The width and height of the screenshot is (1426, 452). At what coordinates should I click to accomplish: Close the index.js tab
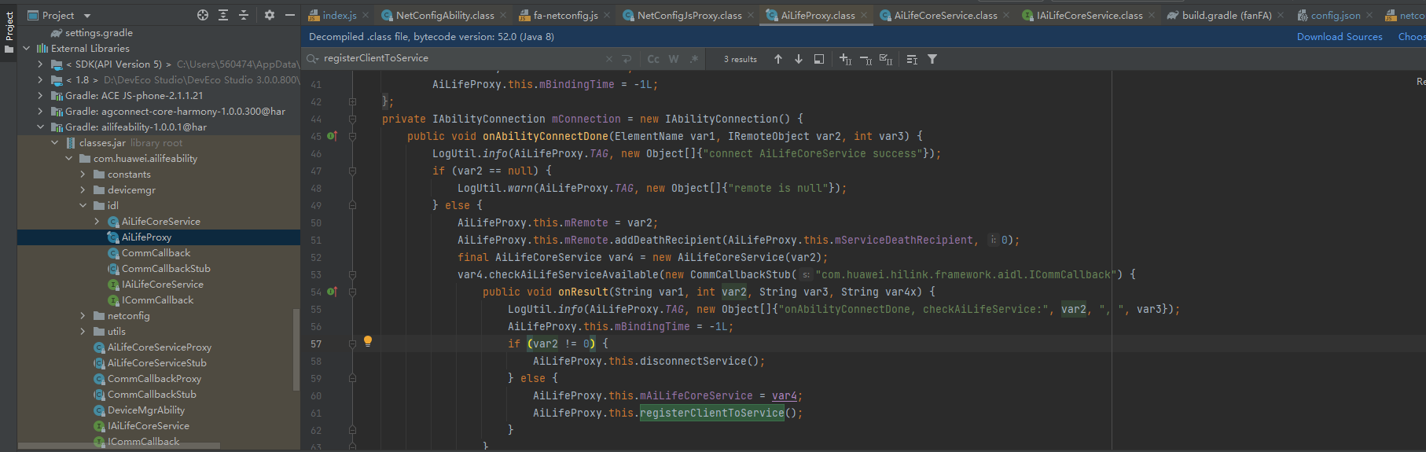(x=366, y=15)
